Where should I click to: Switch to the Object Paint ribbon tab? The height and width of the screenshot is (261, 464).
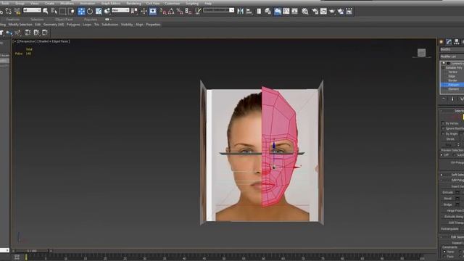64,20
